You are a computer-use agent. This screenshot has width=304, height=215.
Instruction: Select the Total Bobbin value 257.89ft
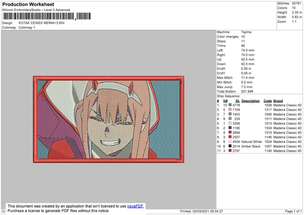tap(247, 91)
